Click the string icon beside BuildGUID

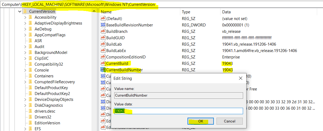click(103, 38)
